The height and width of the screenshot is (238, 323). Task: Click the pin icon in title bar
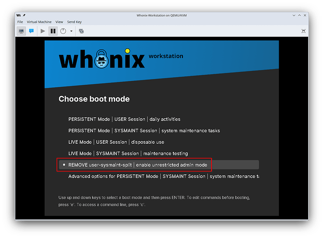(24, 15)
